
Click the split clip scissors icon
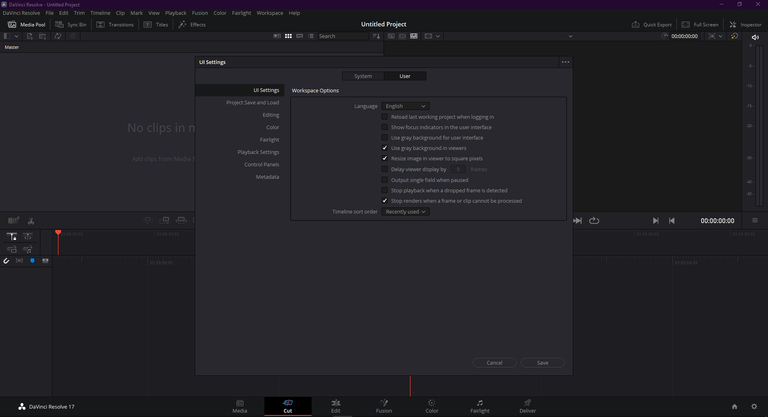click(31, 221)
